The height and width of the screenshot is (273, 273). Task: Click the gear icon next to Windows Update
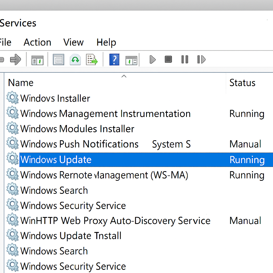pos(13,158)
